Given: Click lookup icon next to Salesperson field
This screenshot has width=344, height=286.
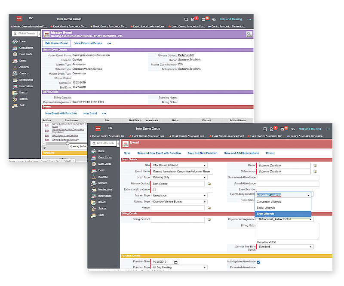Looking at the screenshot, I should point(315,172).
